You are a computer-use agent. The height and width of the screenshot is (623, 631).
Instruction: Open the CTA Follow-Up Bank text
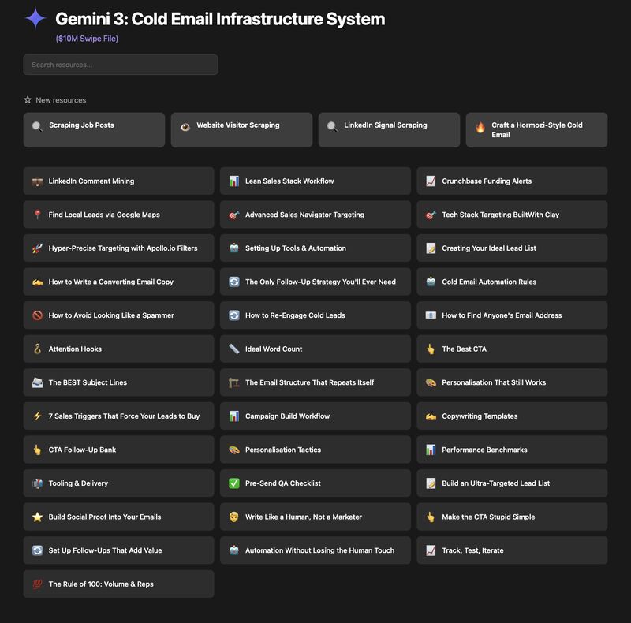point(82,450)
